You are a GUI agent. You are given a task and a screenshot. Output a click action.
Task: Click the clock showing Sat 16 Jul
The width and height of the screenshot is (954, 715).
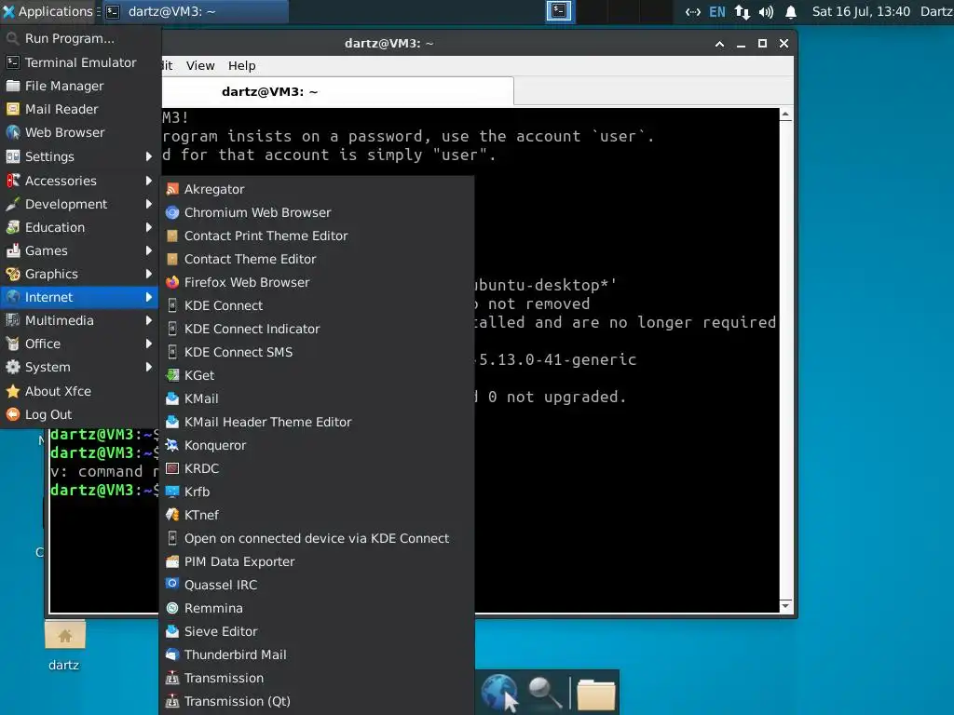tap(861, 11)
